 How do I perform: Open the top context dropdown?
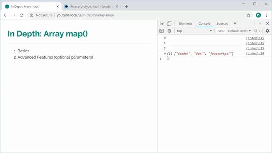(x=194, y=31)
